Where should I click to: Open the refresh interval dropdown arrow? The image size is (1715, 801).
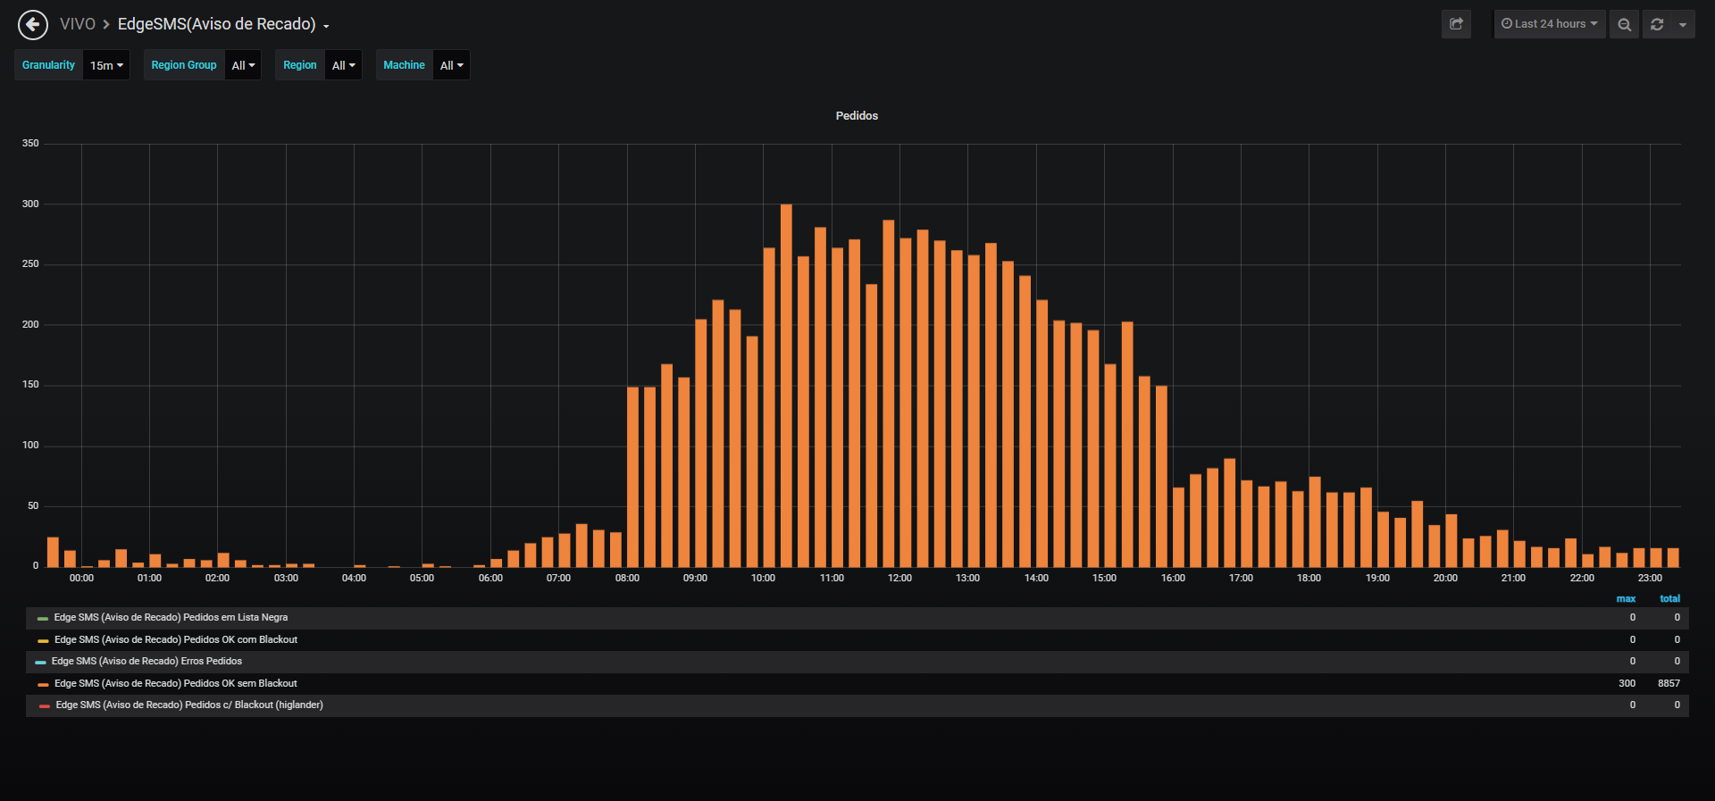click(x=1683, y=24)
